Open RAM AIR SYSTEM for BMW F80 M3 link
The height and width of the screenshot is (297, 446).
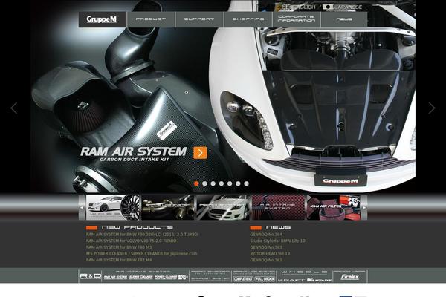point(119,247)
